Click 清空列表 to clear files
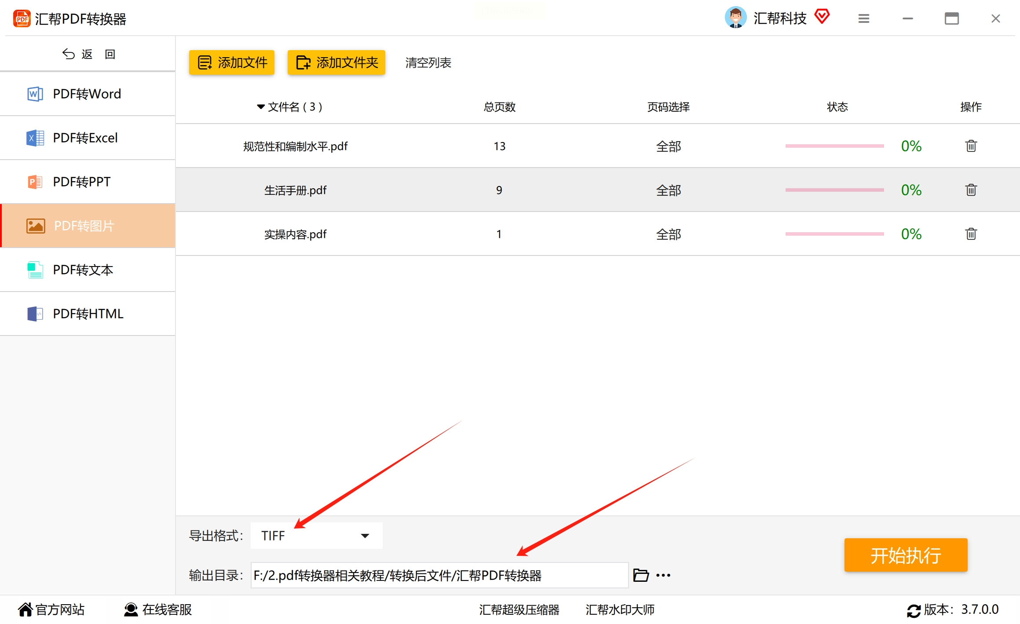1020x624 pixels. [x=428, y=62]
